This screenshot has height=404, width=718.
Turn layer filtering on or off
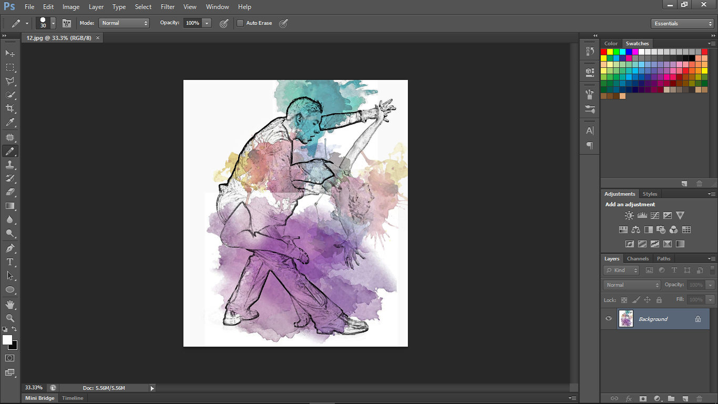712,270
